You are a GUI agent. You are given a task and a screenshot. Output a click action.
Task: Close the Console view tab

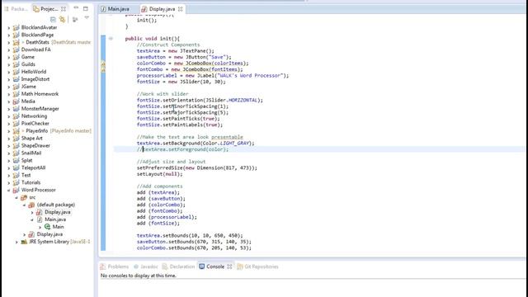[229, 266]
